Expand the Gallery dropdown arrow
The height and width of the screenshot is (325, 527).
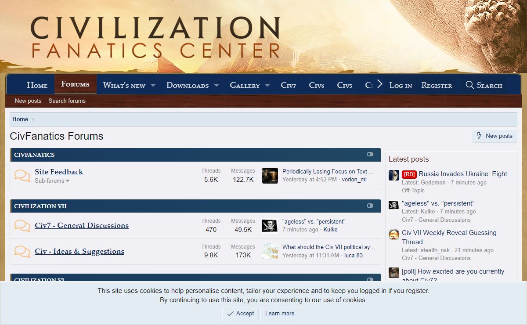(x=267, y=85)
